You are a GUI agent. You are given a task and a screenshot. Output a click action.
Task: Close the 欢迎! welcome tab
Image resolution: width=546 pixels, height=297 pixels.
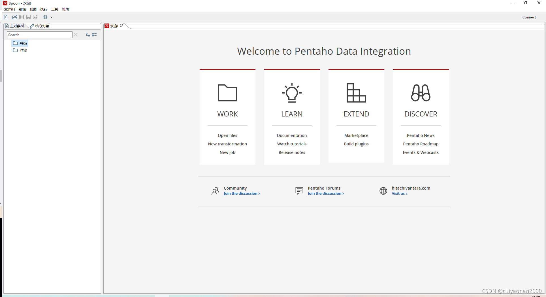click(122, 26)
